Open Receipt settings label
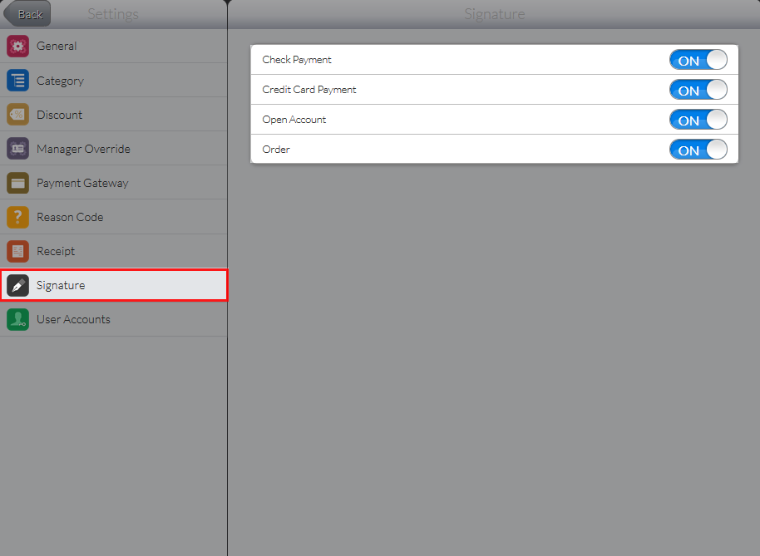This screenshot has width=760, height=556. click(56, 251)
